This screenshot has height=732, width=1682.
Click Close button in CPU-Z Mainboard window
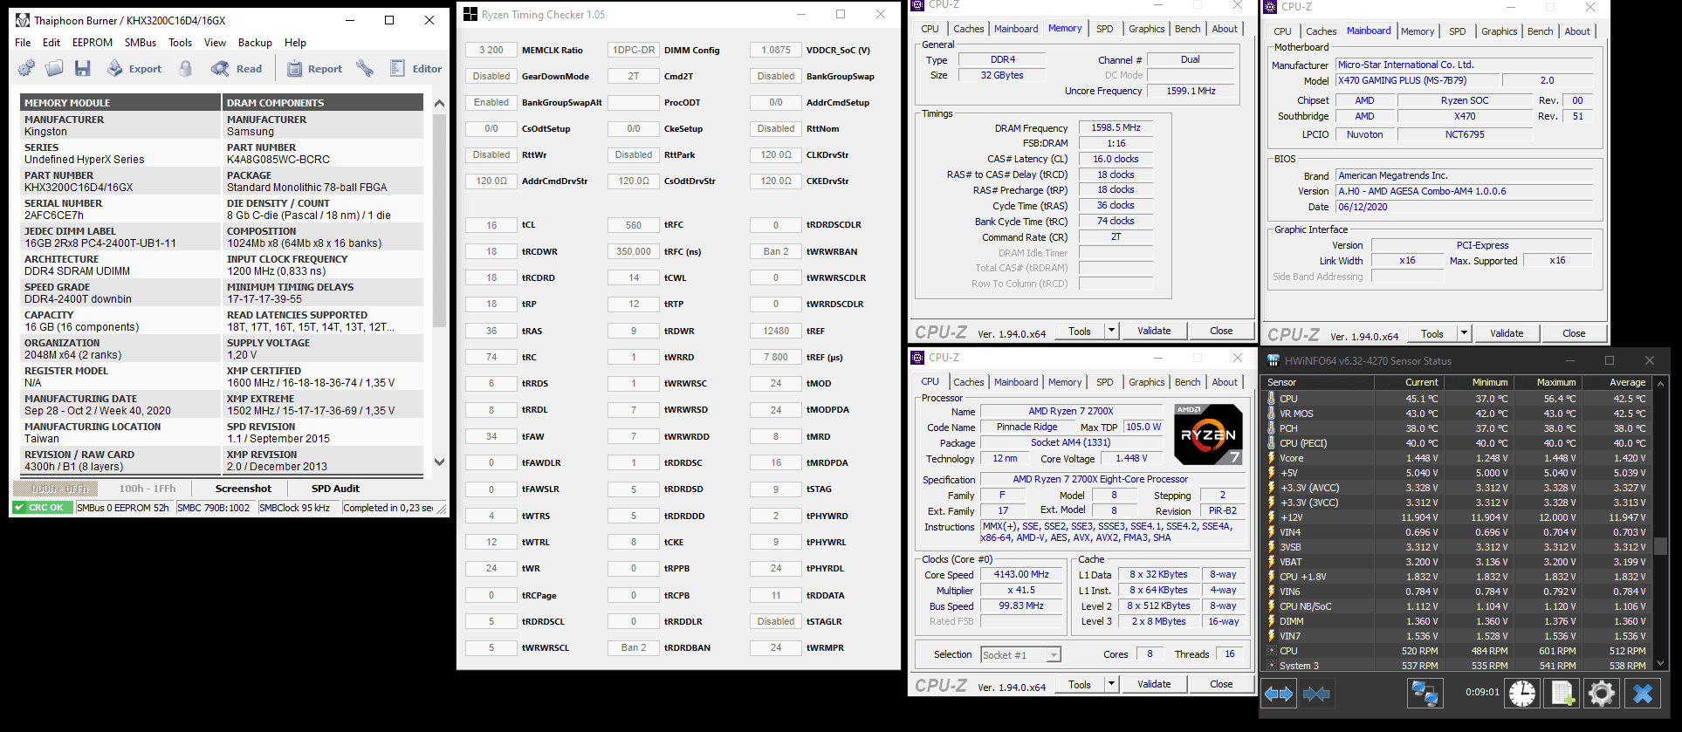coord(1574,333)
